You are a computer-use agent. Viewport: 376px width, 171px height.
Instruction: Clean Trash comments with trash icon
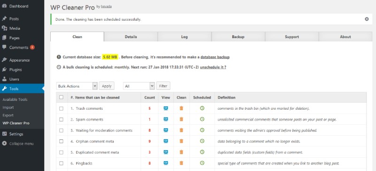tap(181, 108)
